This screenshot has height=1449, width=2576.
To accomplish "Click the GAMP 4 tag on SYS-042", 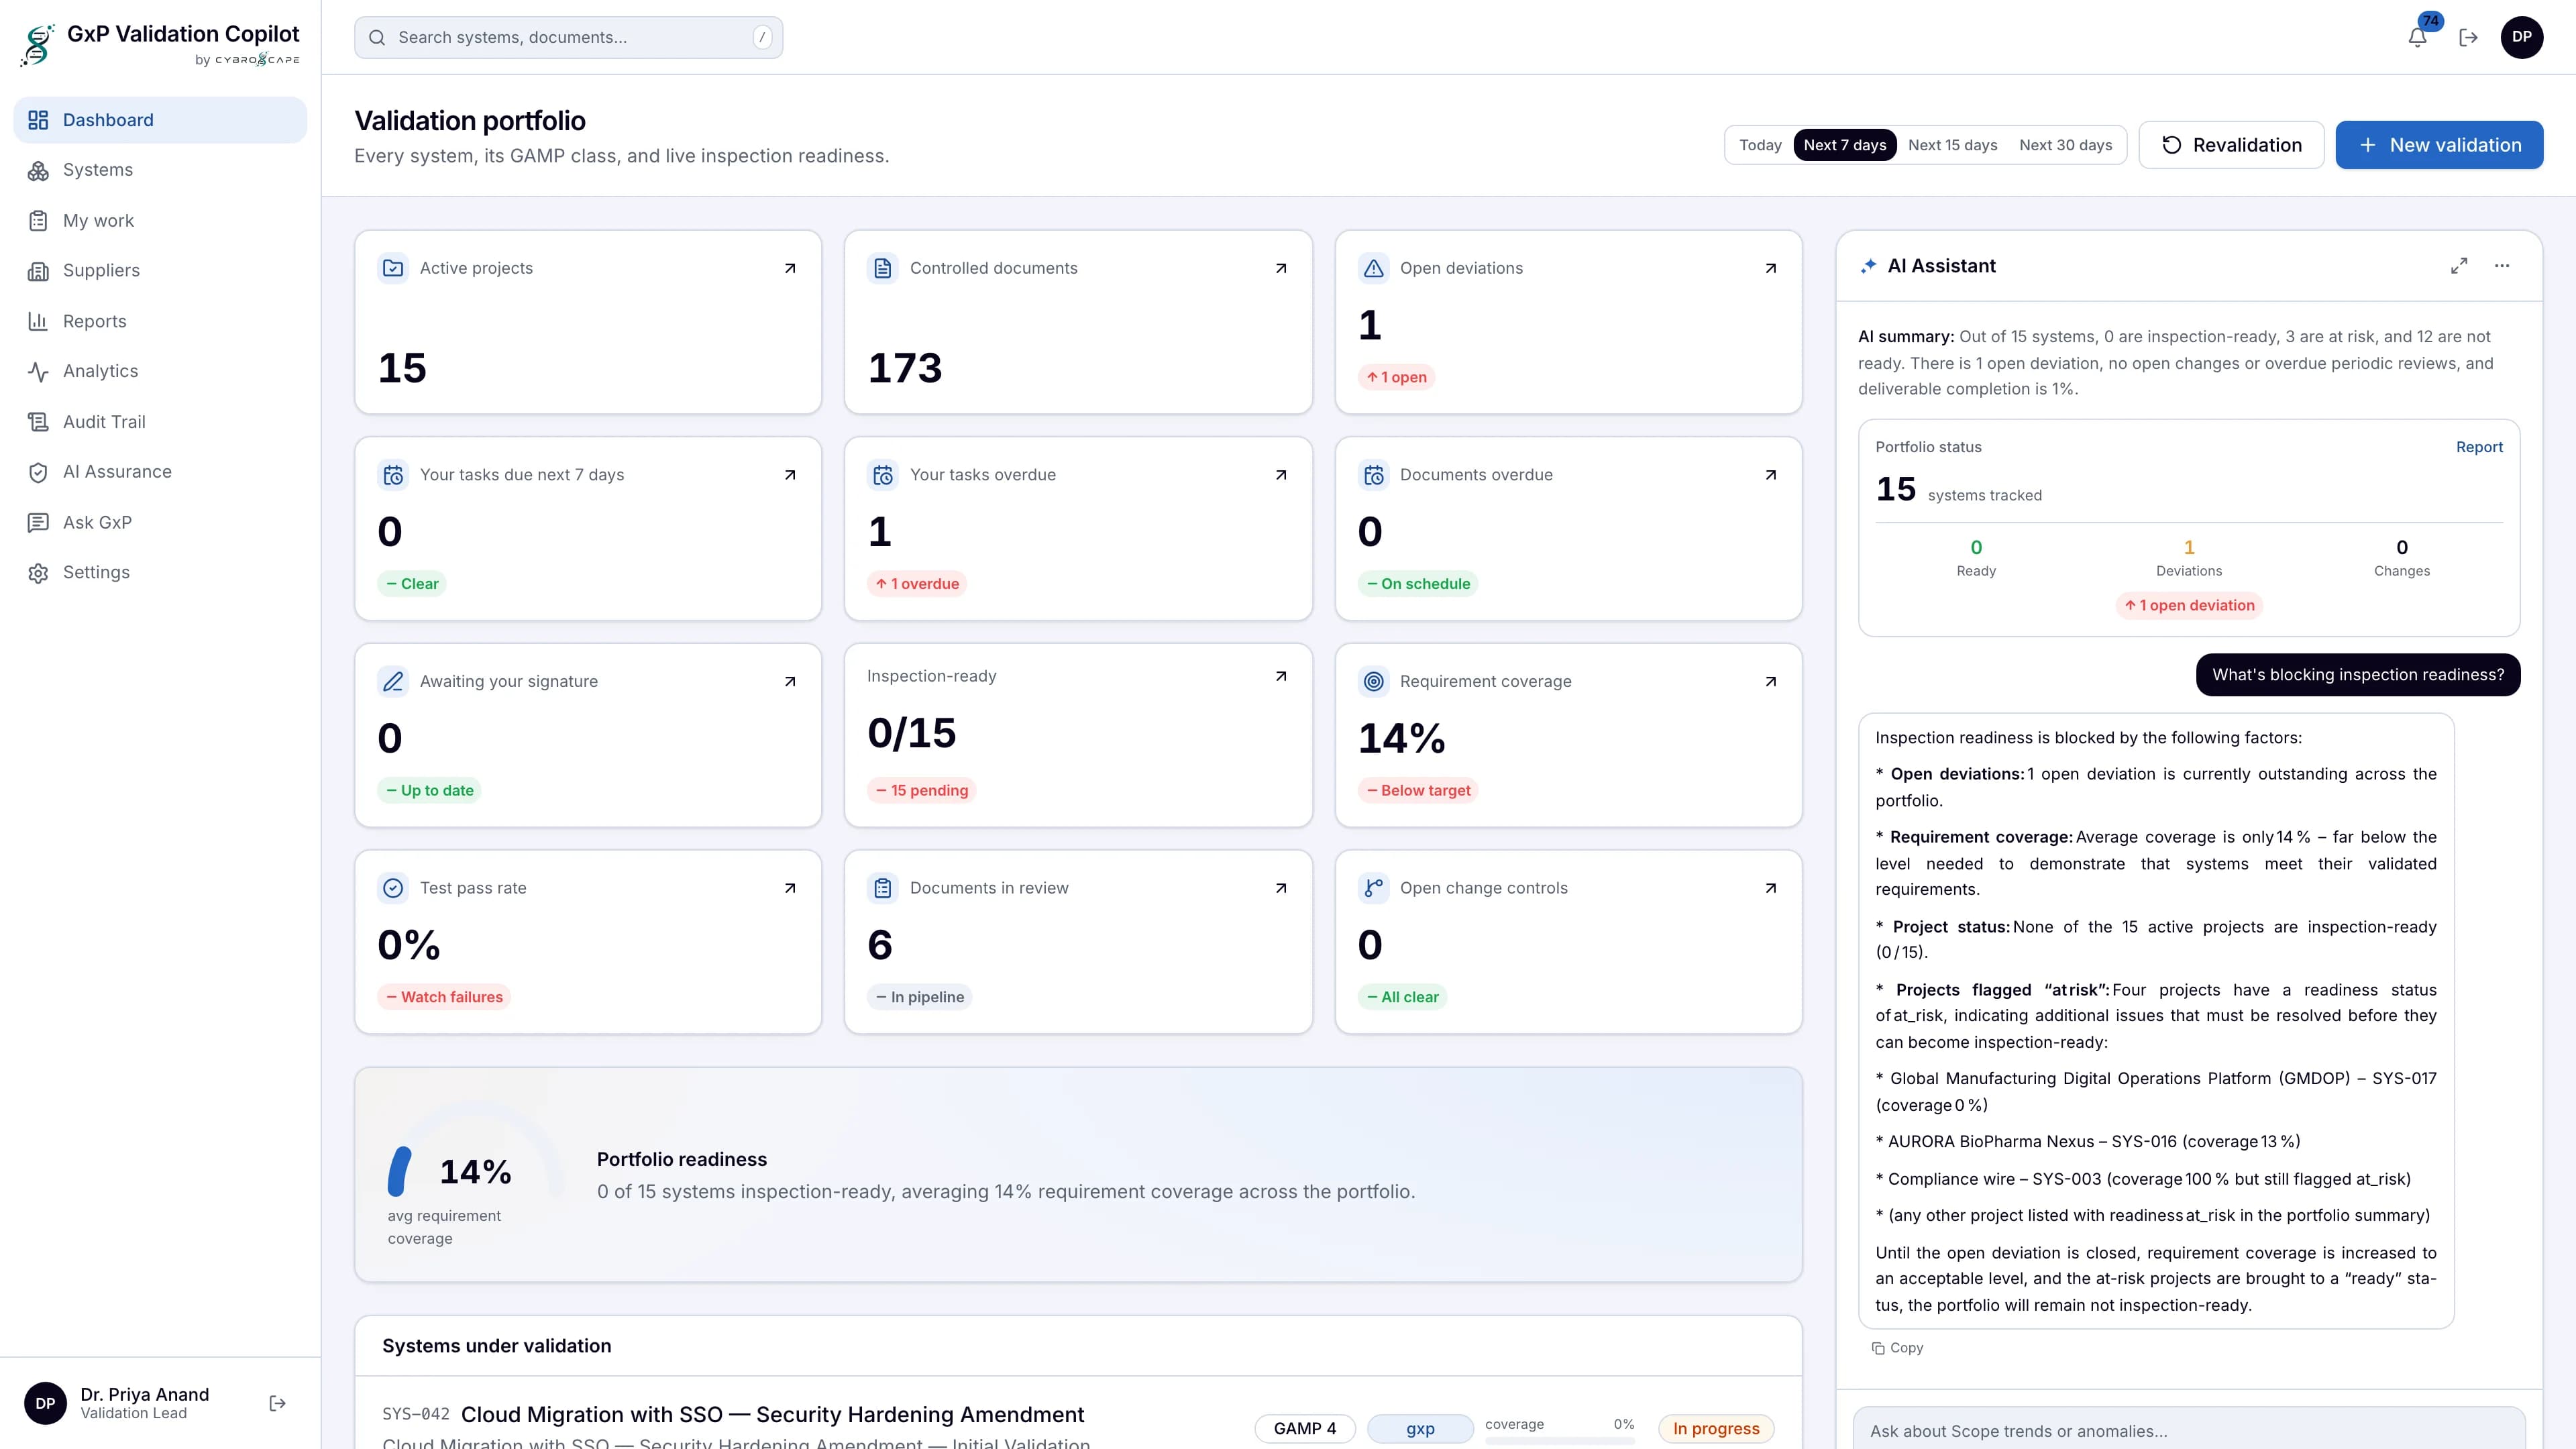I will [x=1304, y=1428].
